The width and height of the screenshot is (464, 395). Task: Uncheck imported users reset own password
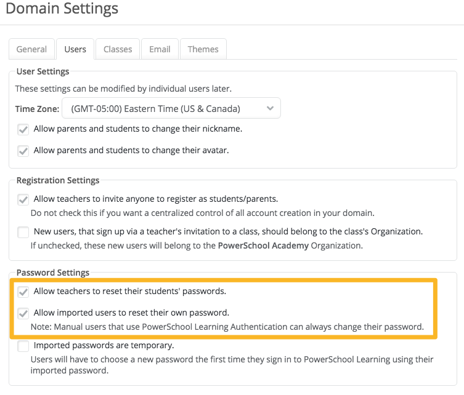point(23,313)
